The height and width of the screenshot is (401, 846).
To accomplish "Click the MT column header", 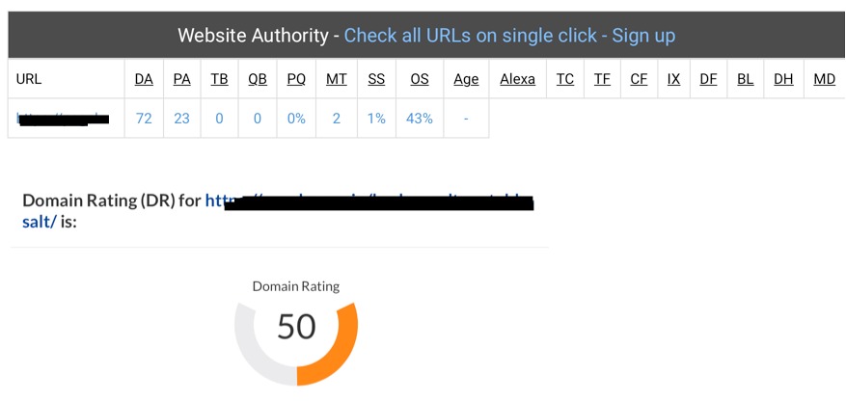I will click(336, 79).
